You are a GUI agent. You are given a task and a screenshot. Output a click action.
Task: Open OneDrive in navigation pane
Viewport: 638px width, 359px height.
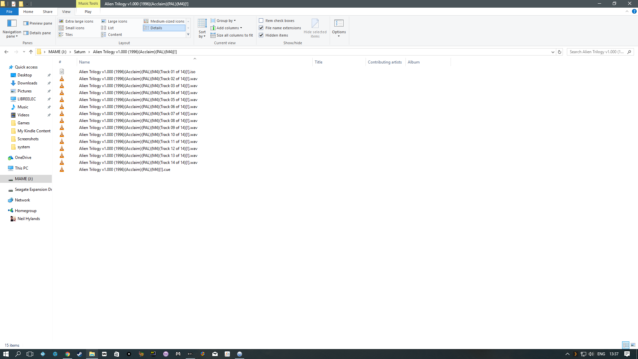[23, 158]
